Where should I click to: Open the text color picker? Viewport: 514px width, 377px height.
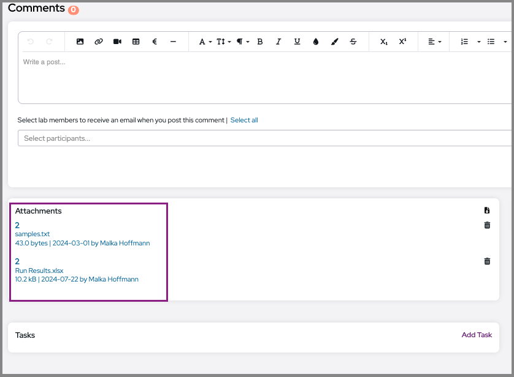pyautogui.click(x=316, y=42)
